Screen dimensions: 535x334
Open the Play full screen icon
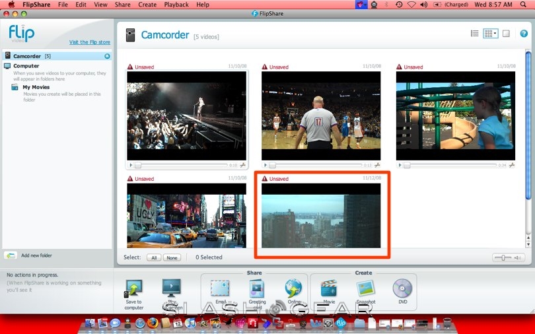tap(171, 288)
